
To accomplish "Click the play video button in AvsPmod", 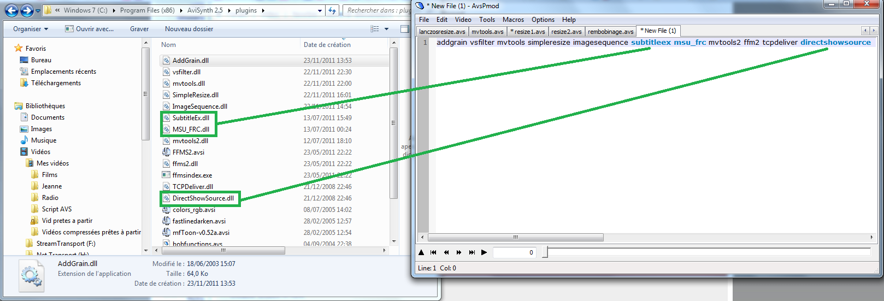I will 484,252.
